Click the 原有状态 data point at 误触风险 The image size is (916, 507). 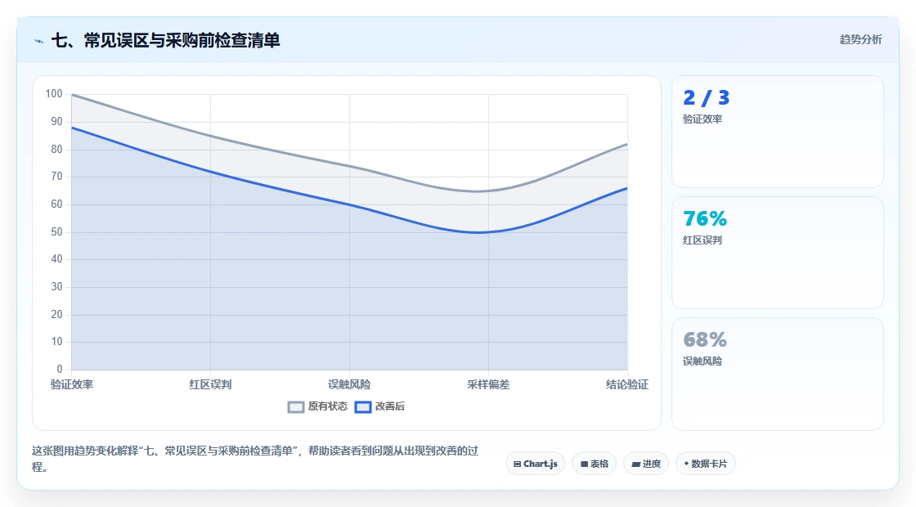click(x=349, y=166)
